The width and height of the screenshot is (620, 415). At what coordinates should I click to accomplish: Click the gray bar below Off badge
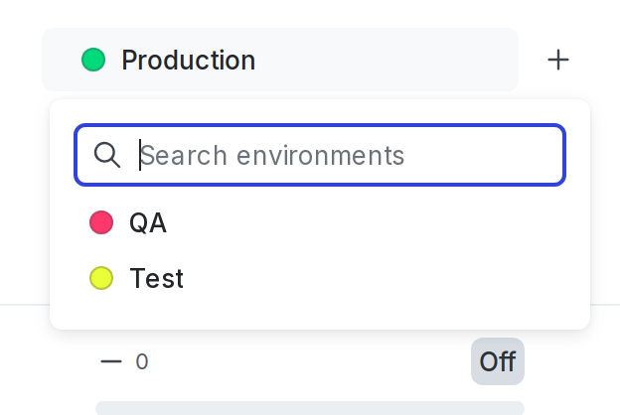[x=310, y=408]
